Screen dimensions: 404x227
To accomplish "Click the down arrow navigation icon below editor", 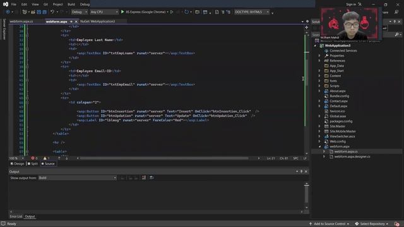I will tap(67, 158).
